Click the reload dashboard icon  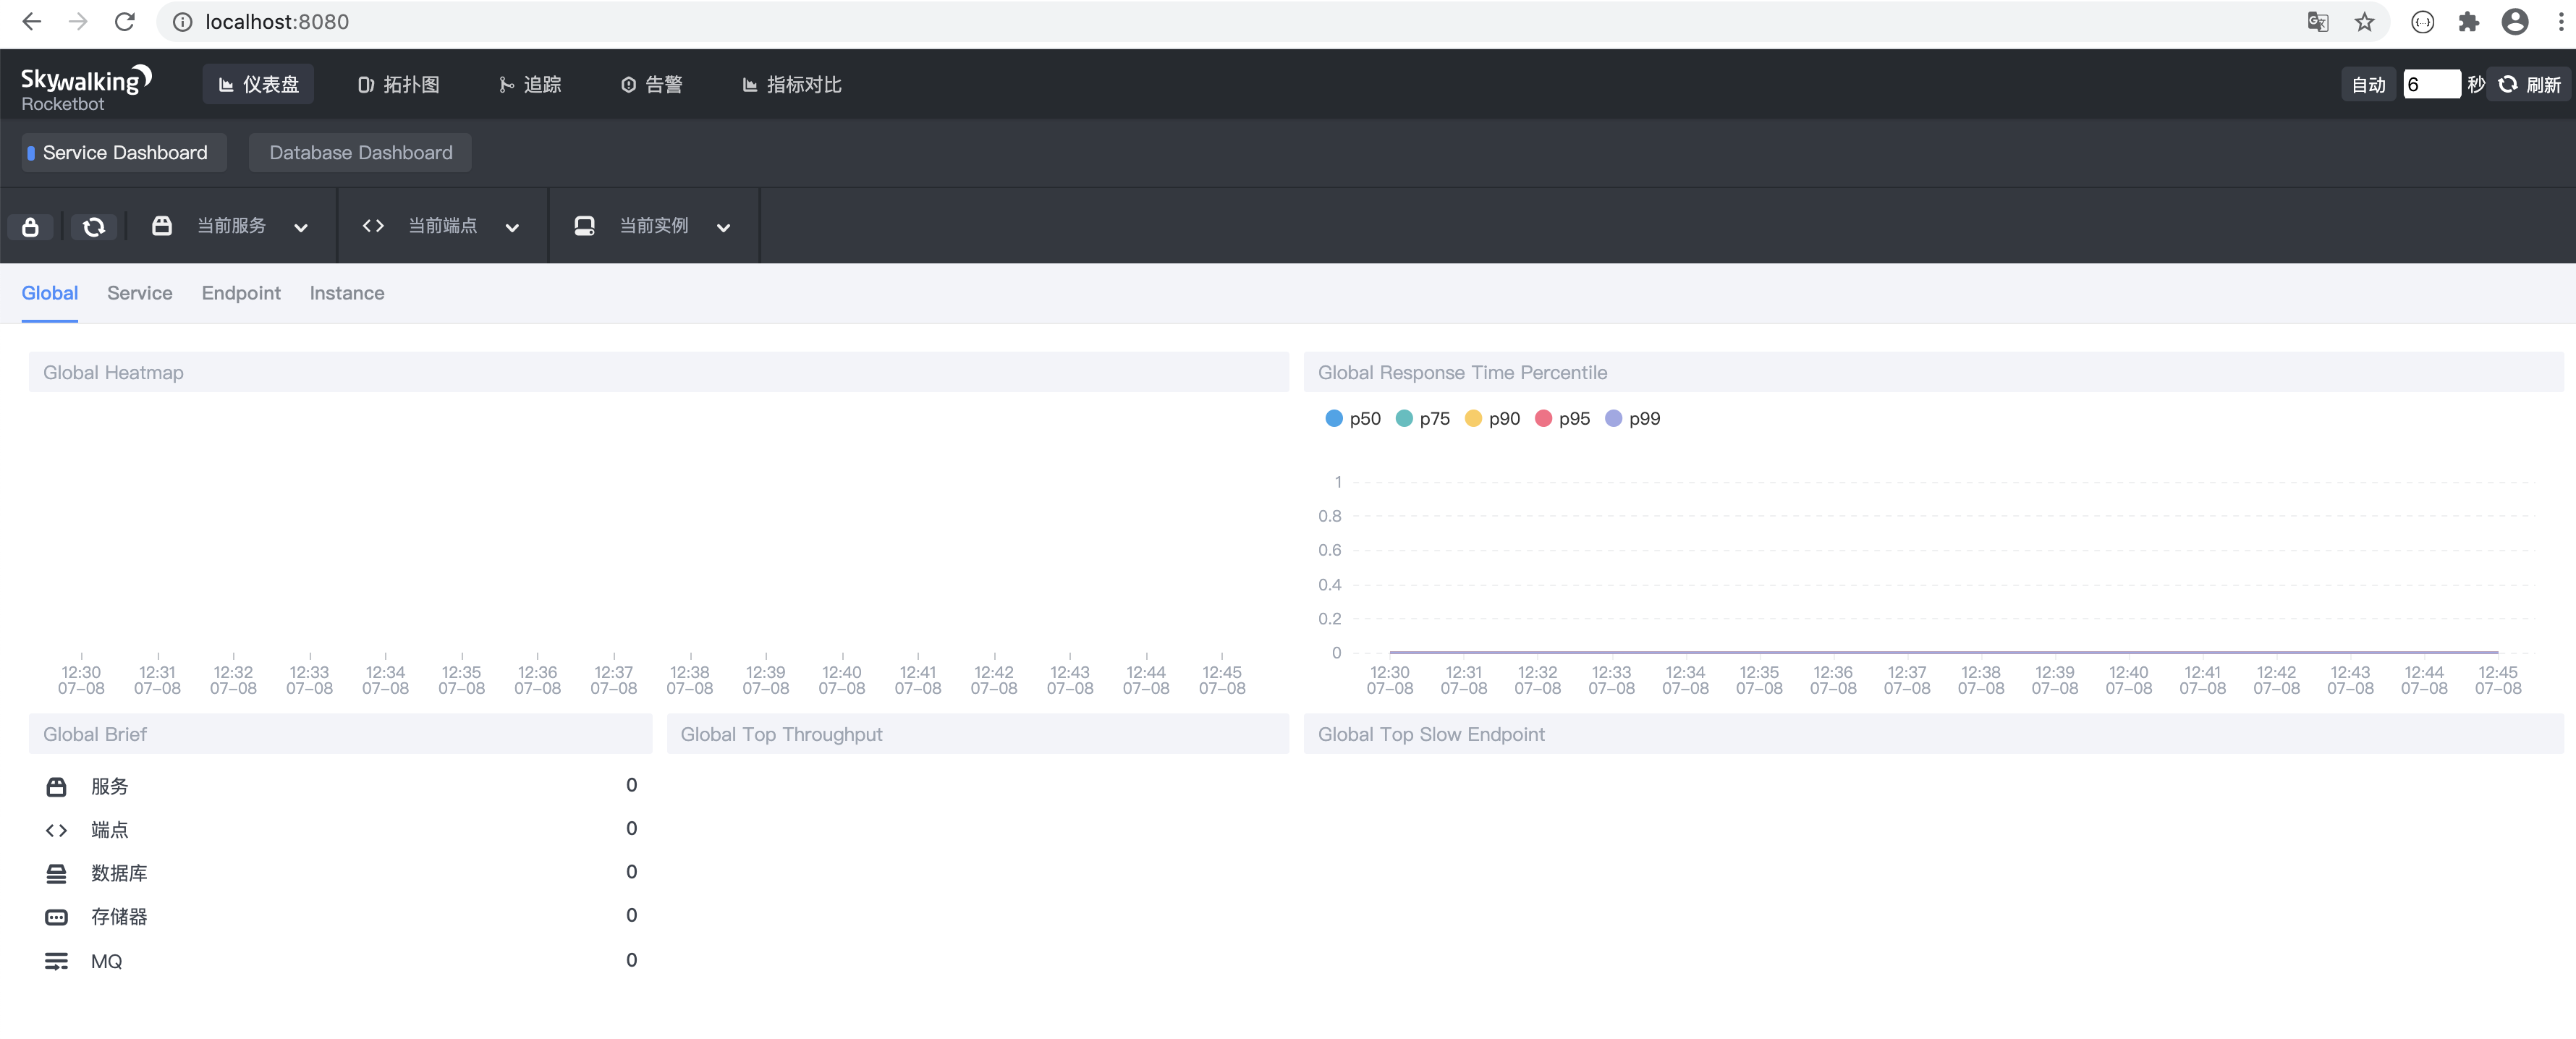coord(94,227)
